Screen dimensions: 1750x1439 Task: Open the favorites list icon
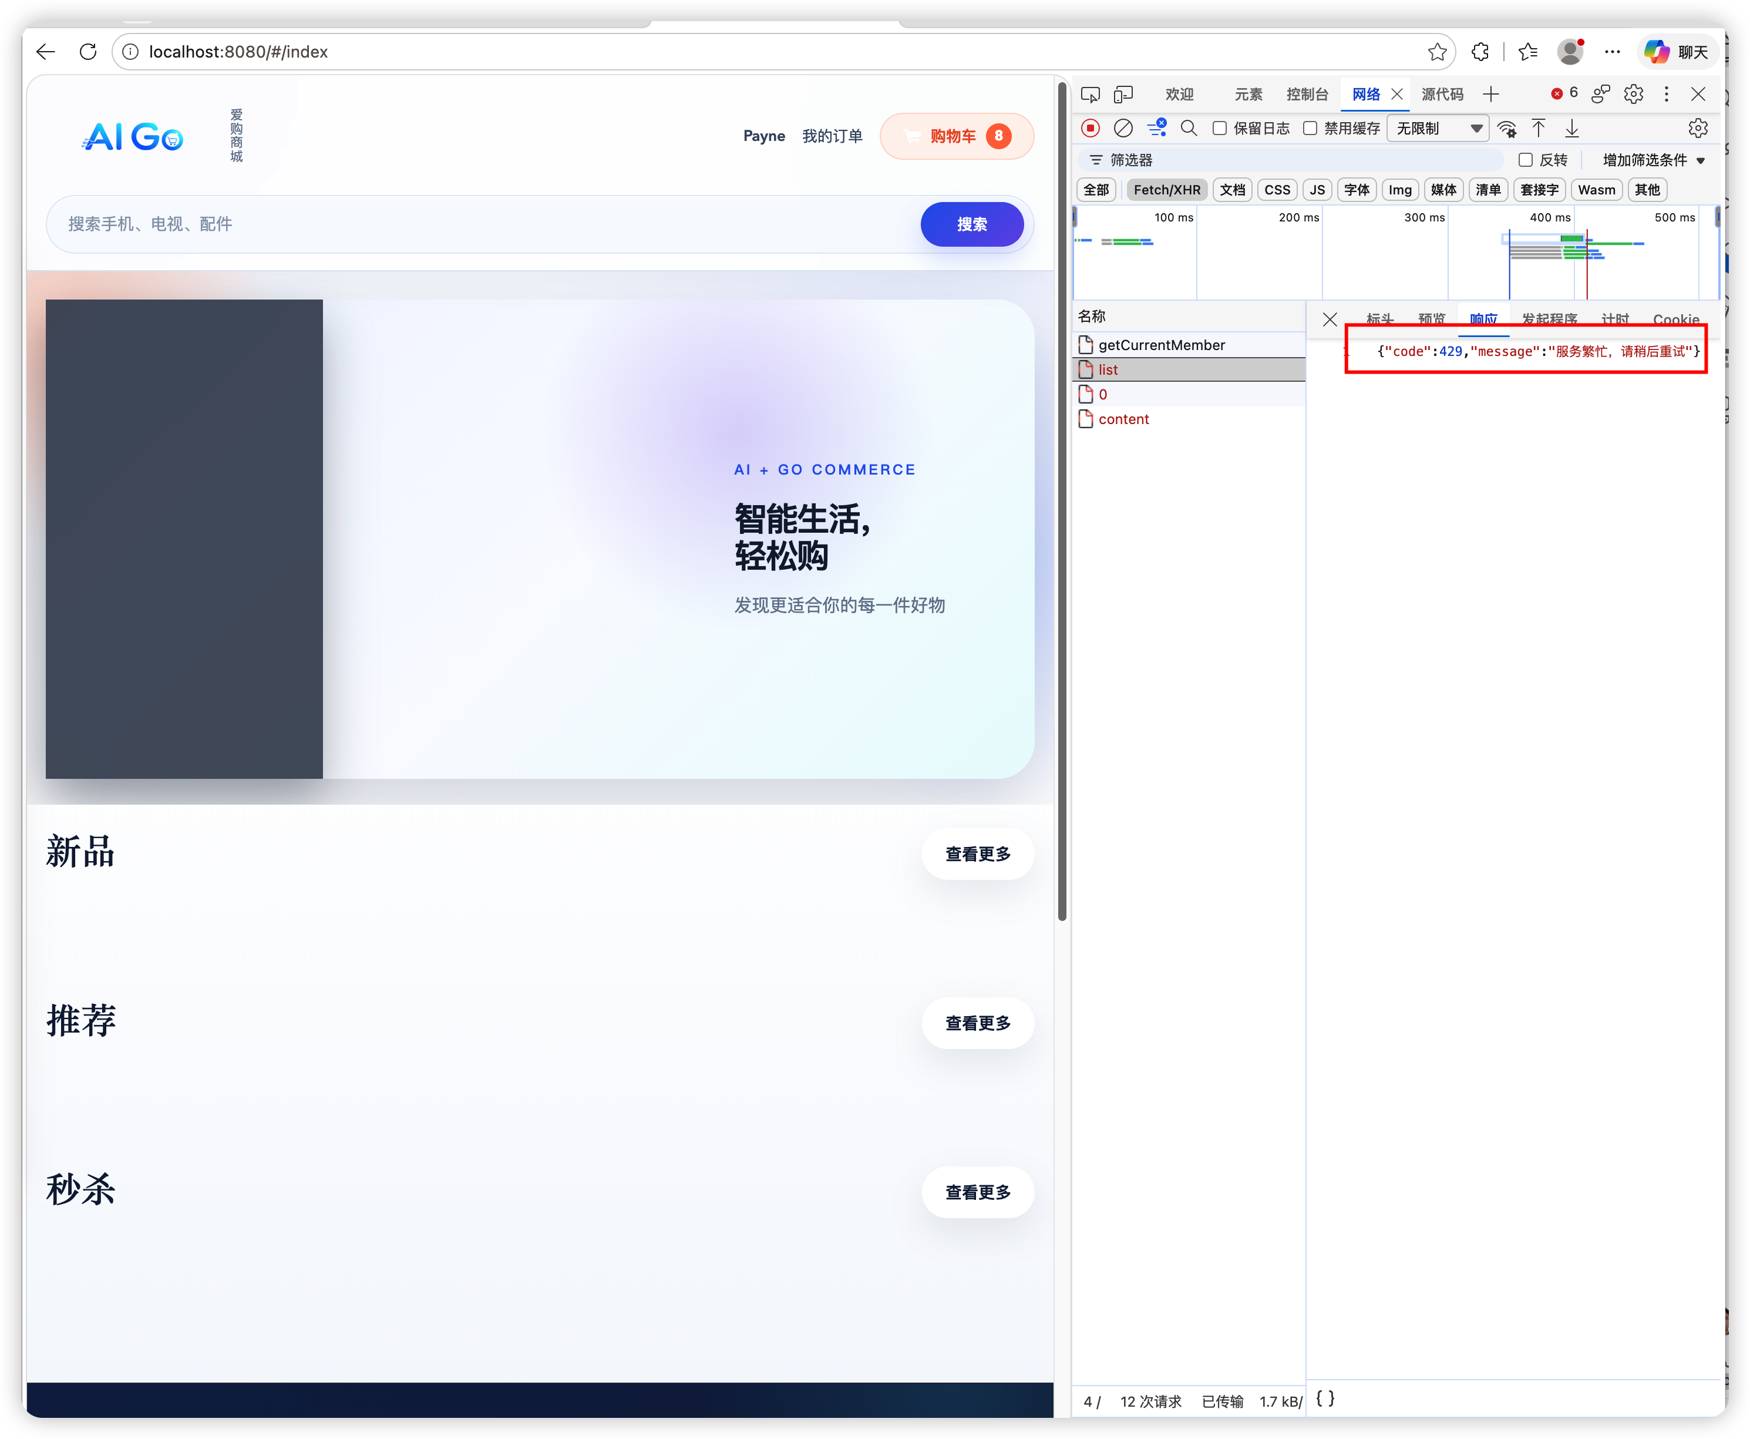[1528, 52]
